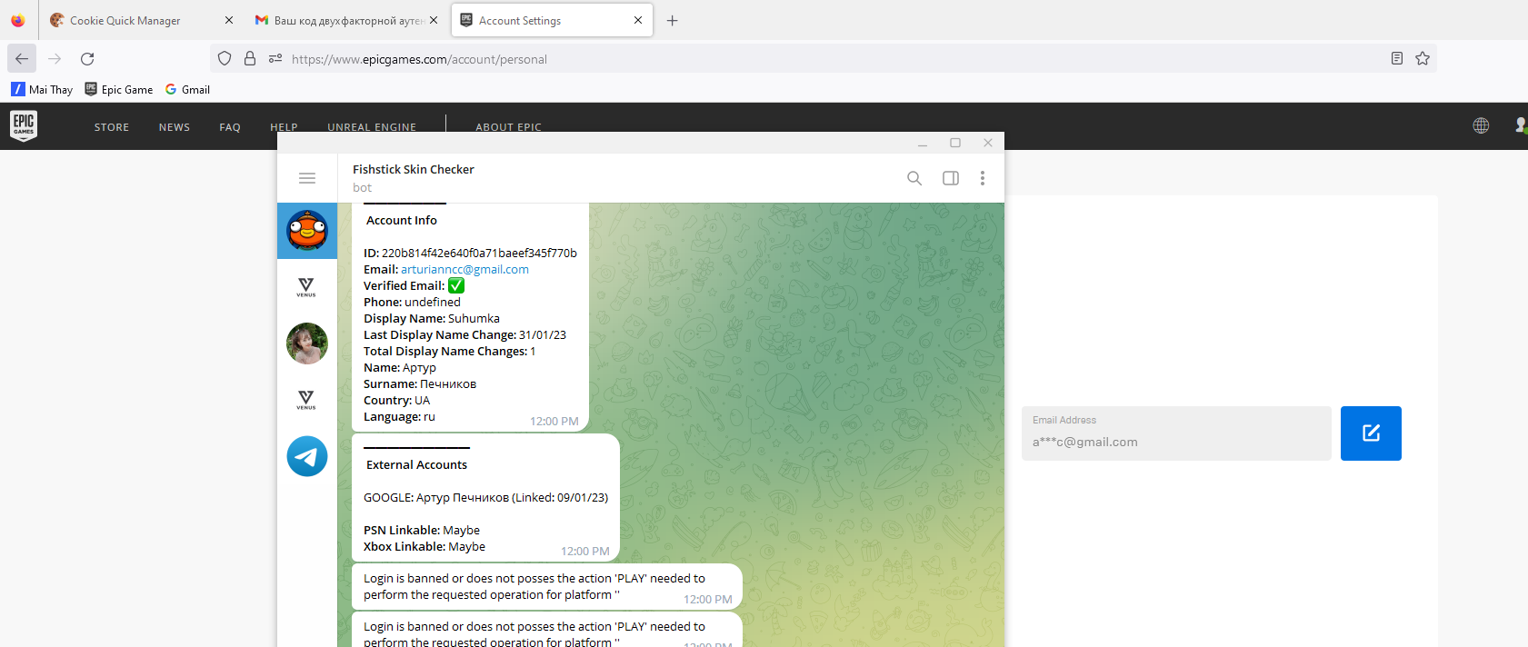Bookmark this page with the star

(1423, 58)
